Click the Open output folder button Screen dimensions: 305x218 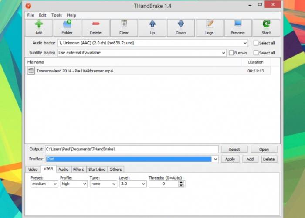[x=264, y=149]
